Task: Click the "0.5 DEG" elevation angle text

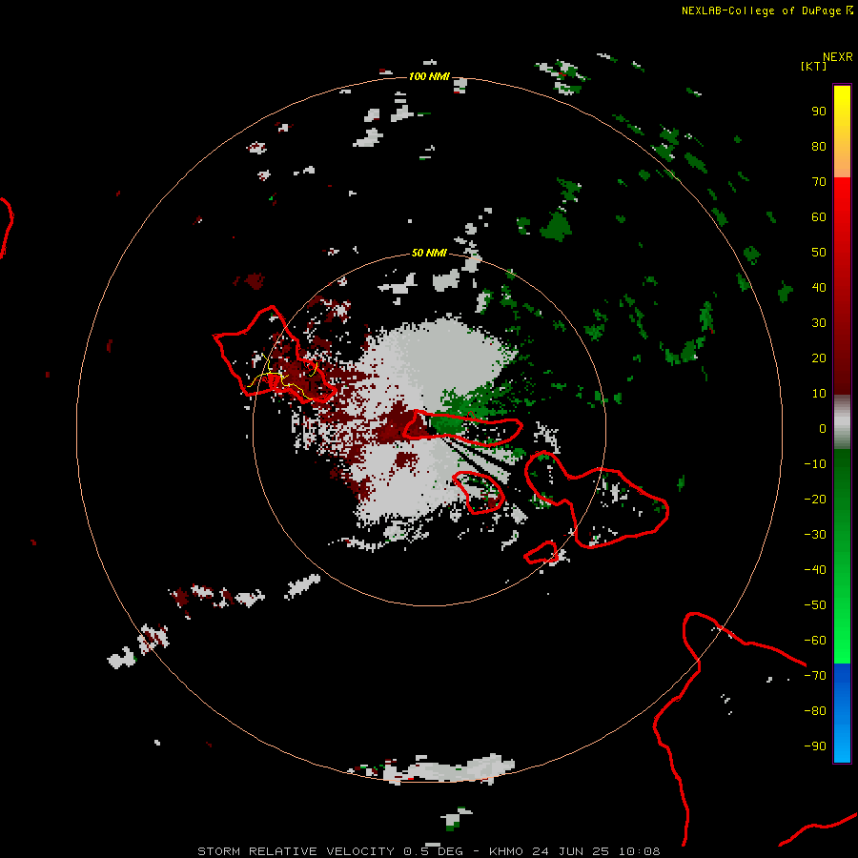Action: click(x=434, y=851)
